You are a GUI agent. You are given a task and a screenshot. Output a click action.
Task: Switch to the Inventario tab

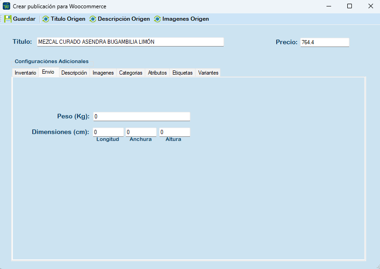click(x=25, y=73)
